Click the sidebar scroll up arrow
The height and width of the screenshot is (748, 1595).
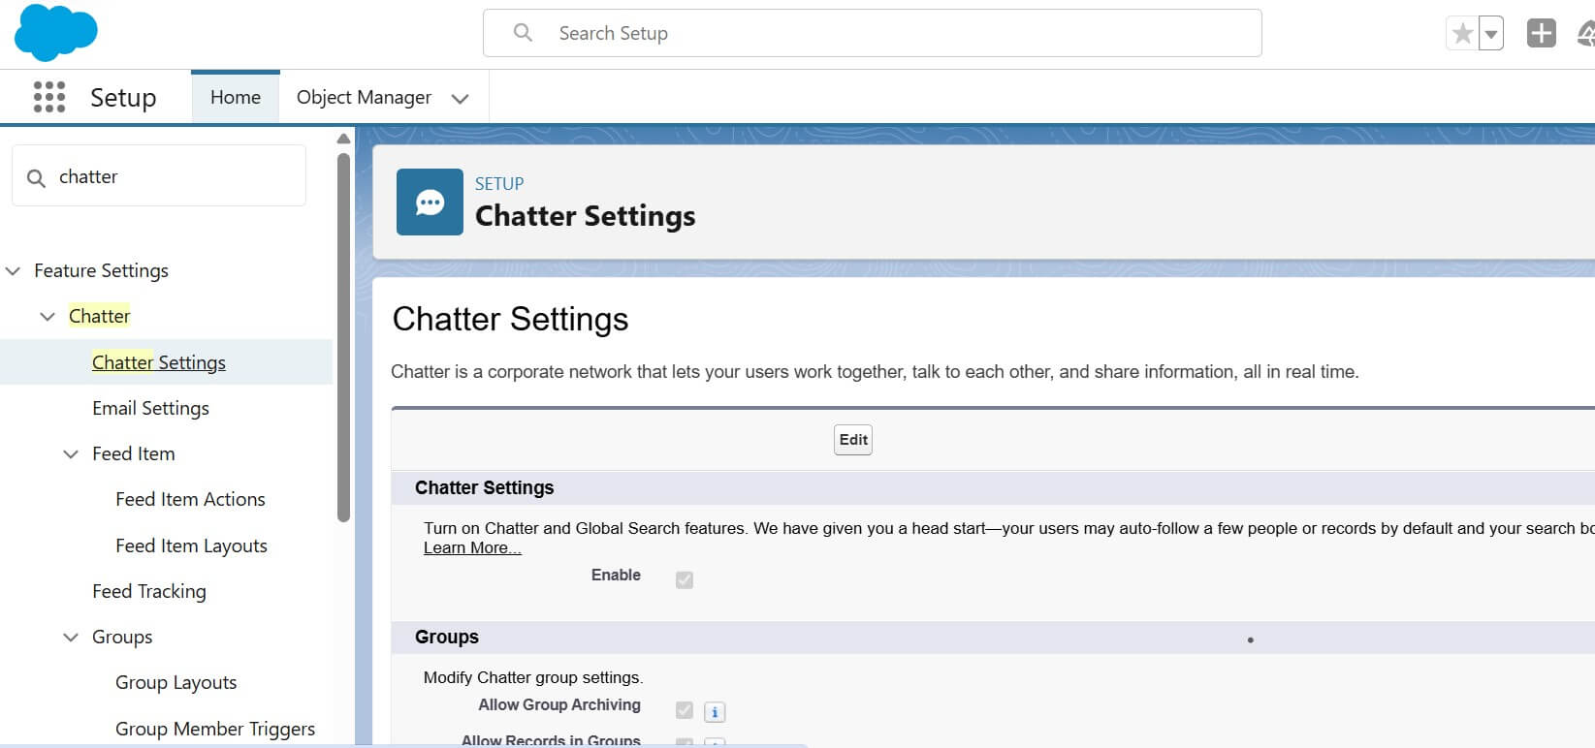(x=343, y=139)
